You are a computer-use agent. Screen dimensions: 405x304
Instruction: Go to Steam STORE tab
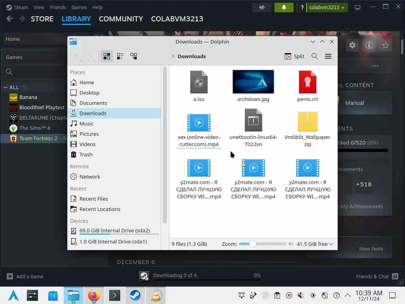tap(42, 19)
